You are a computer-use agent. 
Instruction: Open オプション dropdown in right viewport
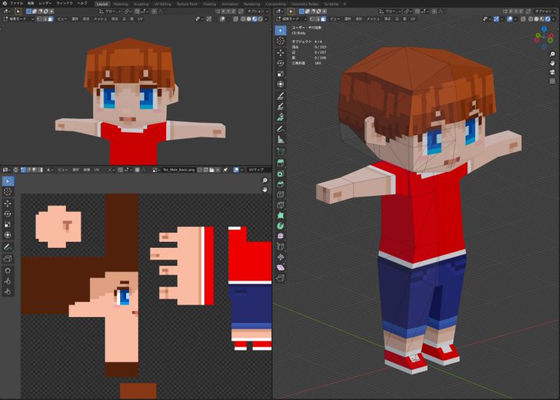point(544,12)
